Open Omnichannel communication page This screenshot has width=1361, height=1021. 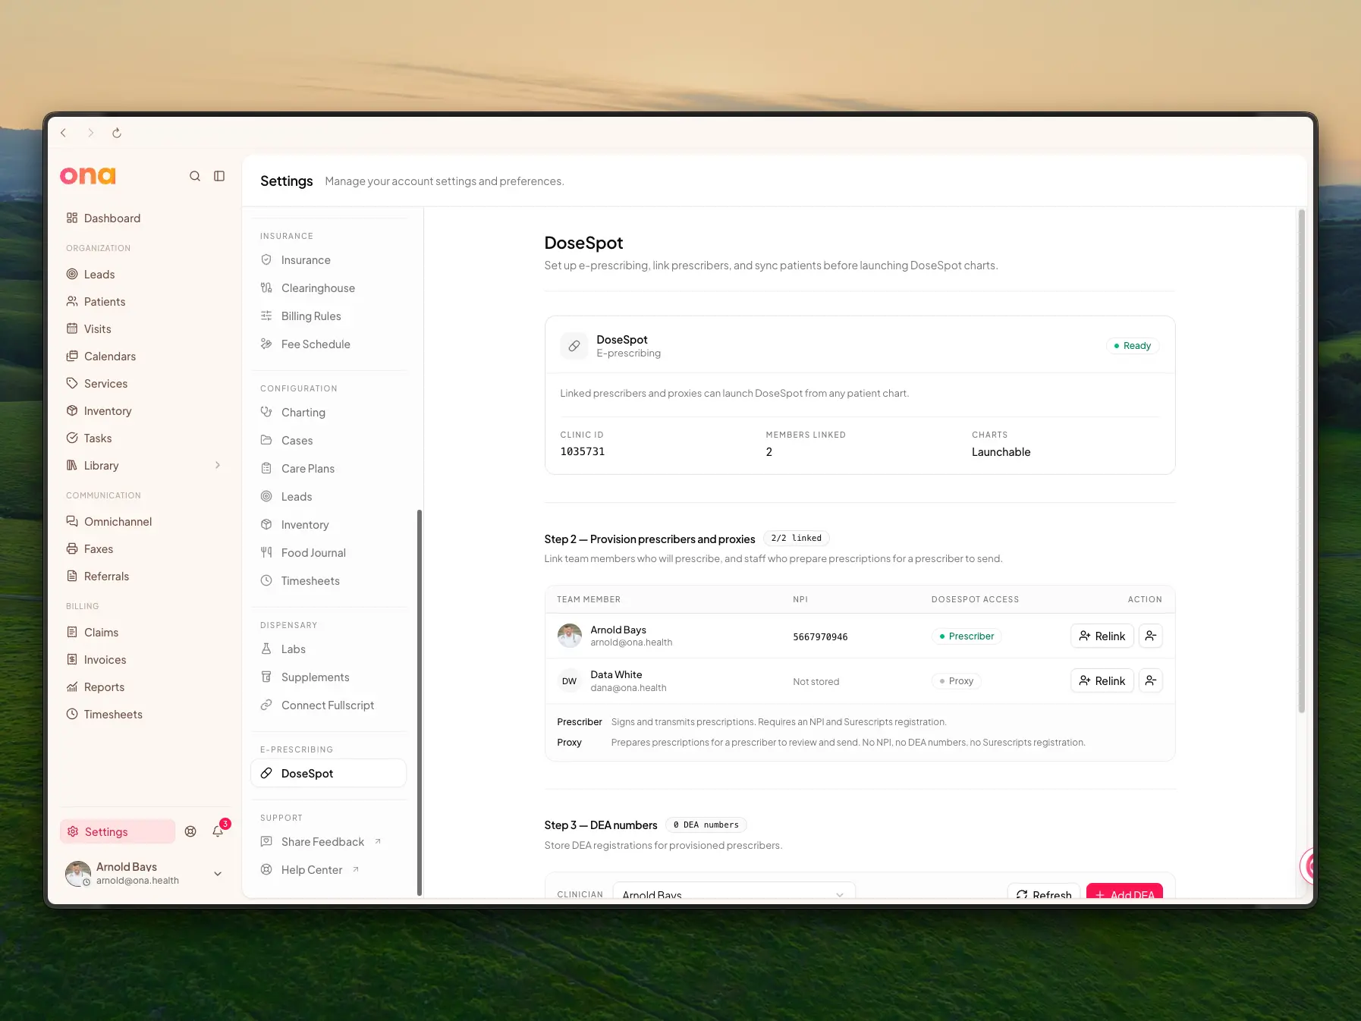point(144,522)
